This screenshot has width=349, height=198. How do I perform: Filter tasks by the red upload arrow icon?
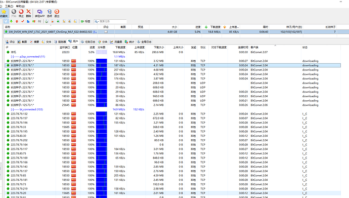[x=17, y=21]
